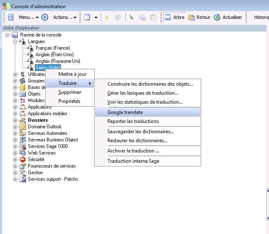The width and height of the screenshot is (269, 234).
Task: Select Anglais (Royaume-Uni) language
Action: [58, 61]
